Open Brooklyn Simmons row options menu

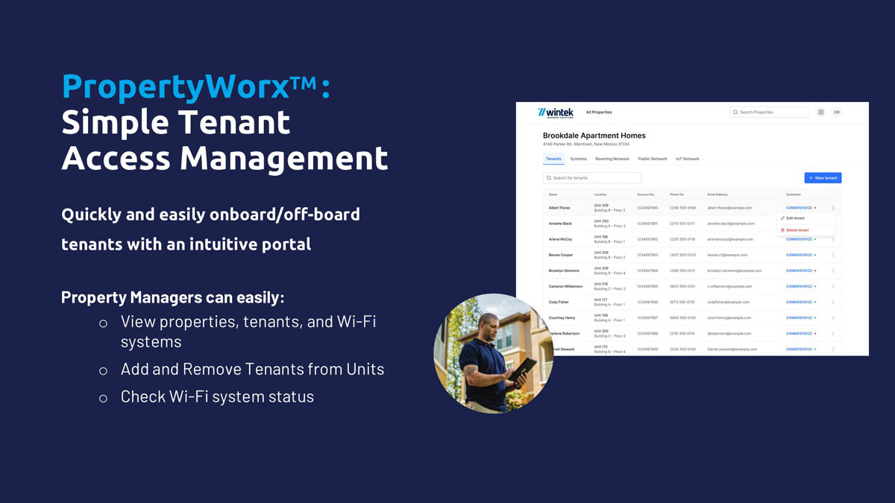[x=833, y=271]
